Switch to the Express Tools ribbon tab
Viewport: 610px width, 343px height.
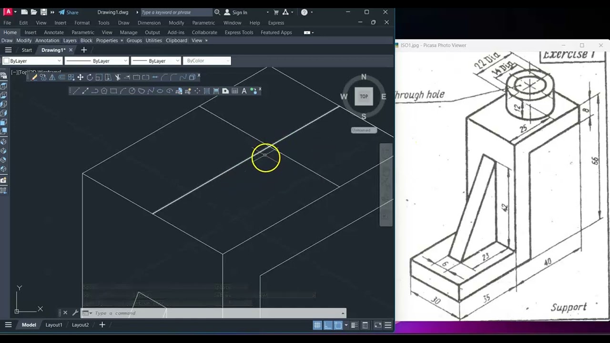click(x=239, y=32)
